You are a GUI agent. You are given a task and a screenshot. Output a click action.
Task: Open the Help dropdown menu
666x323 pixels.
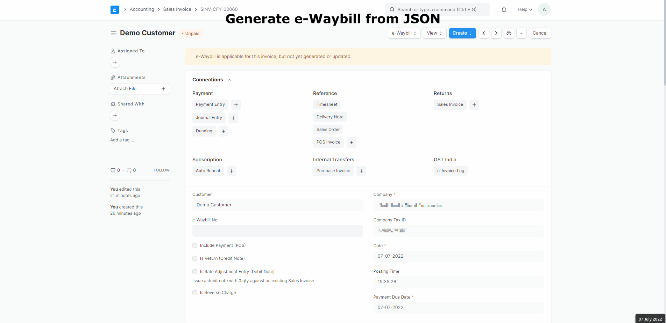click(525, 9)
